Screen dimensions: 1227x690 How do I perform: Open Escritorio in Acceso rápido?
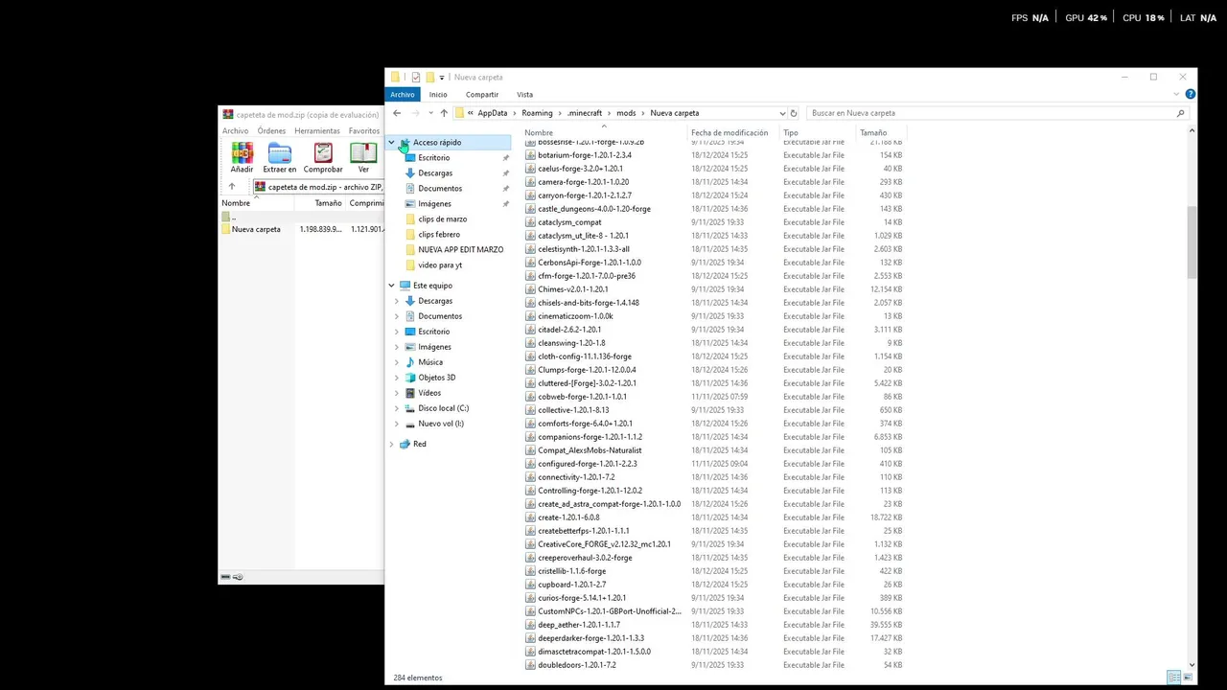click(433, 158)
